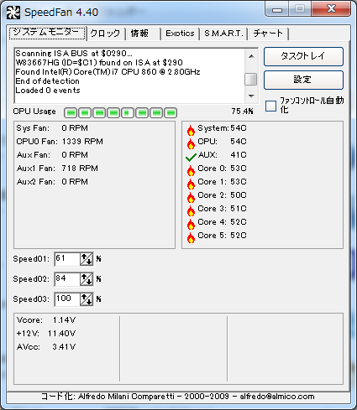Click the Speed02 percentage input field
The height and width of the screenshot is (410, 357).
click(67, 279)
